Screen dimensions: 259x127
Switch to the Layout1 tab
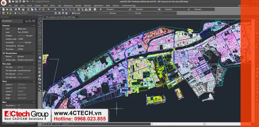point(66,124)
